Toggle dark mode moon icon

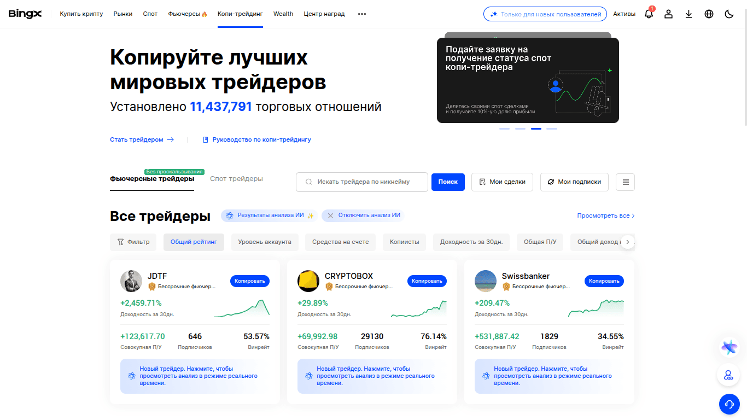pos(729,14)
